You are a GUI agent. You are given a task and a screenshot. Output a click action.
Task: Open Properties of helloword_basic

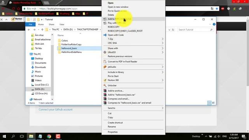[x=112, y=132]
